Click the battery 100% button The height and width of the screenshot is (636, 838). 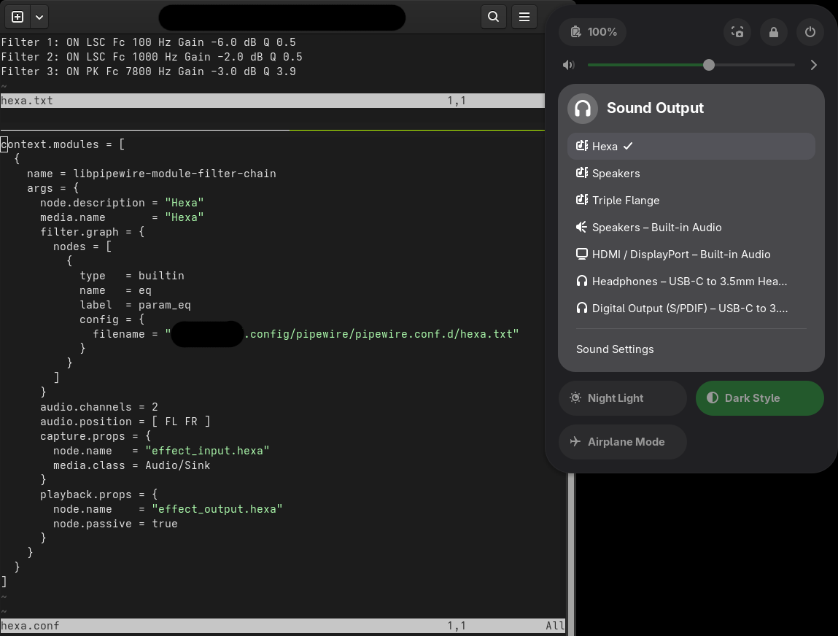pos(593,32)
